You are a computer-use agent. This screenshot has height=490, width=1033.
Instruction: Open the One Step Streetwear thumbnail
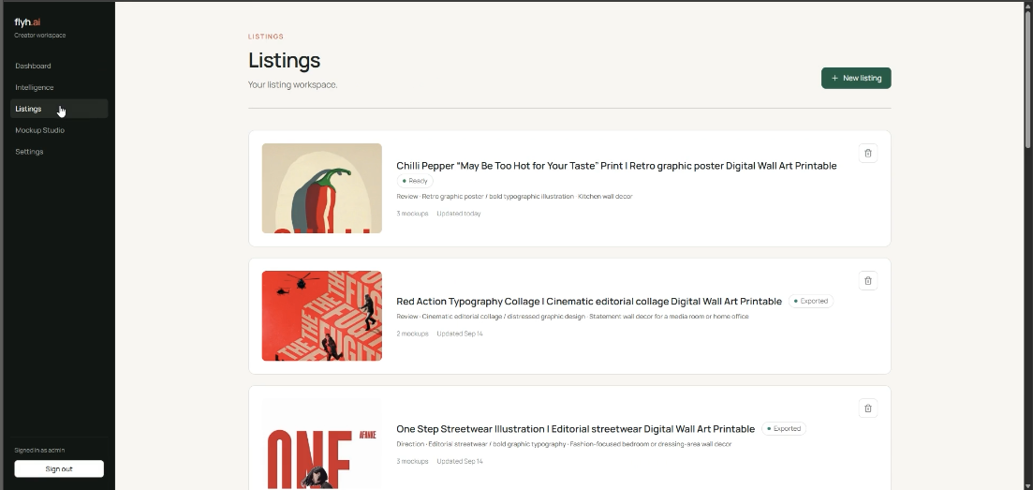tap(321, 444)
